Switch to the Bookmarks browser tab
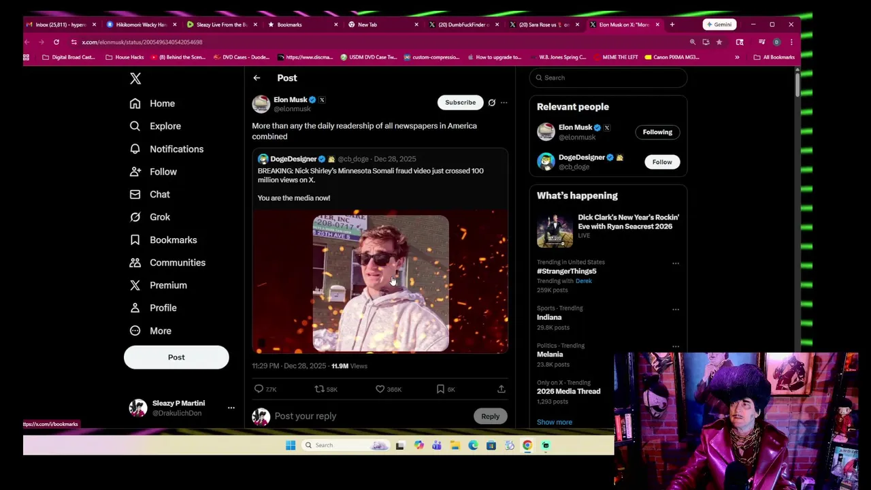This screenshot has width=871, height=490. pyautogui.click(x=302, y=24)
